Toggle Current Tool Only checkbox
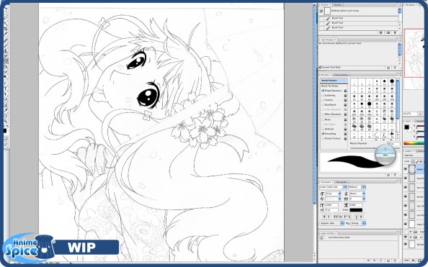Viewport: 428px width, 267px height. click(x=320, y=67)
